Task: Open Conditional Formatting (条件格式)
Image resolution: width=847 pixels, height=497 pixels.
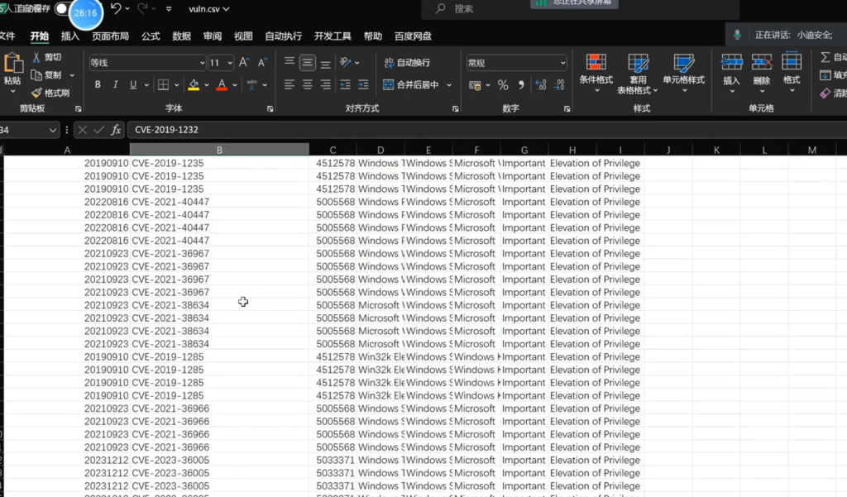Action: click(596, 73)
